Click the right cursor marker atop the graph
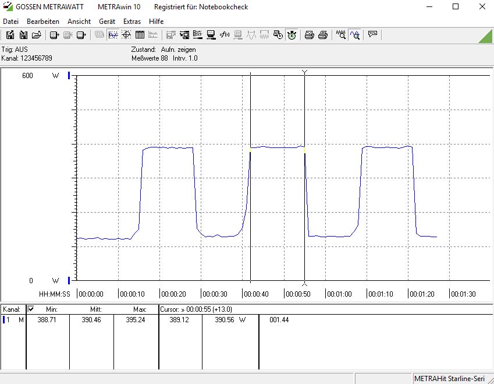This screenshot has width=494, height=384. [x=304, y=72]
